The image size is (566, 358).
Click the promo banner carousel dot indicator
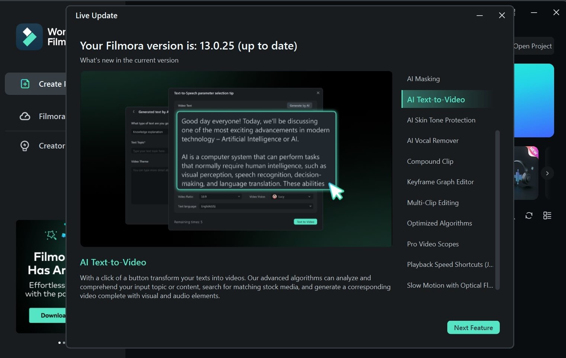[x=60, y=343]
